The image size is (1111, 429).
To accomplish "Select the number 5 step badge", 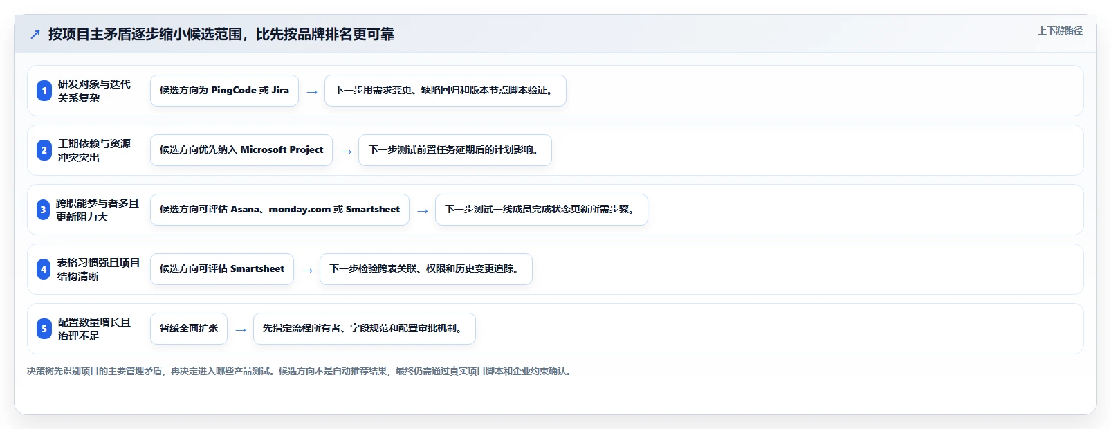I will coord(44,329).
